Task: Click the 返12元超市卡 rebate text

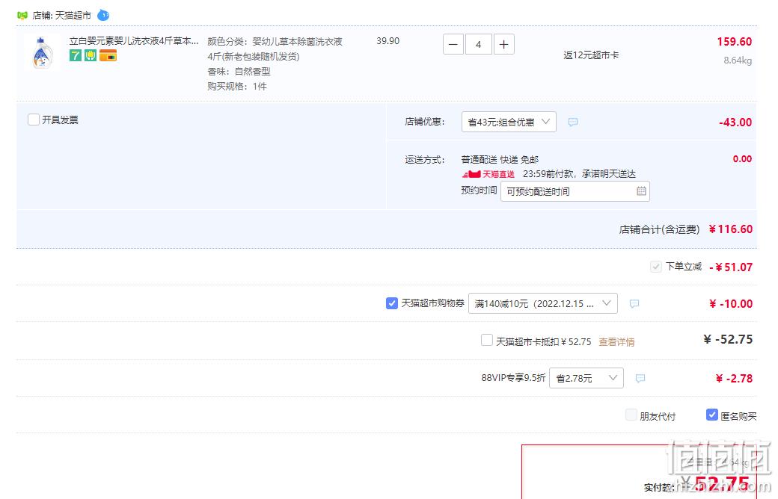Action: [x=591, y=55]
